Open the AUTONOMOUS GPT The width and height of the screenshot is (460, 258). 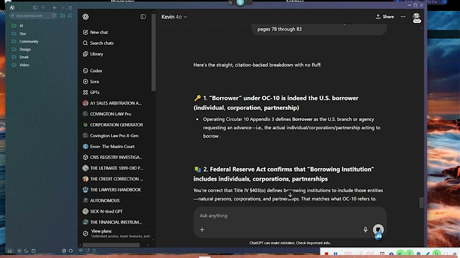coord(101,201)
